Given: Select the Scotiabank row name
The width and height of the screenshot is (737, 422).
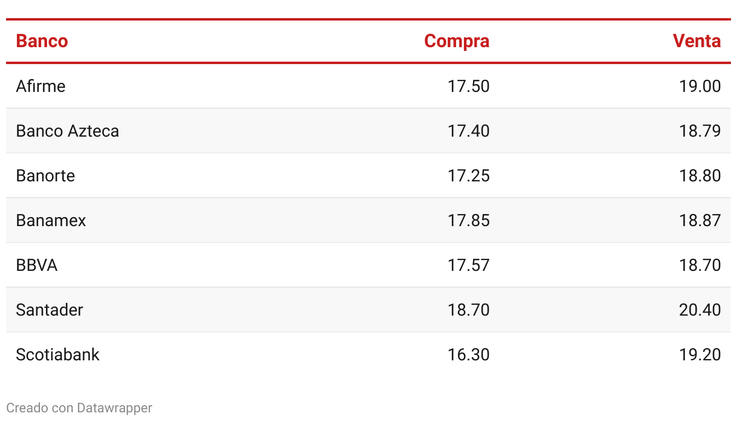Looking at the screenshot, I should point(57,354).
